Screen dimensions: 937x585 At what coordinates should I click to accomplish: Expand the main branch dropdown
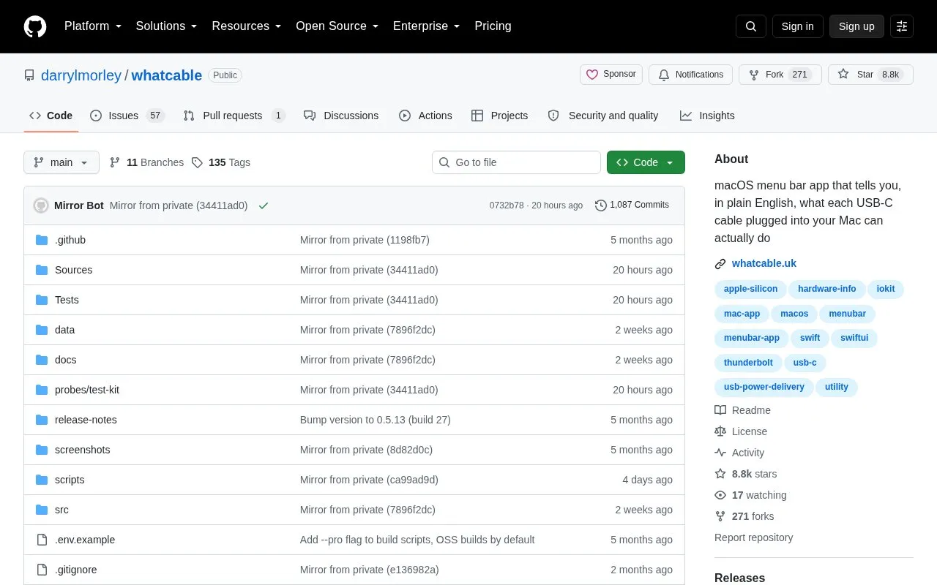click(61, 162)
